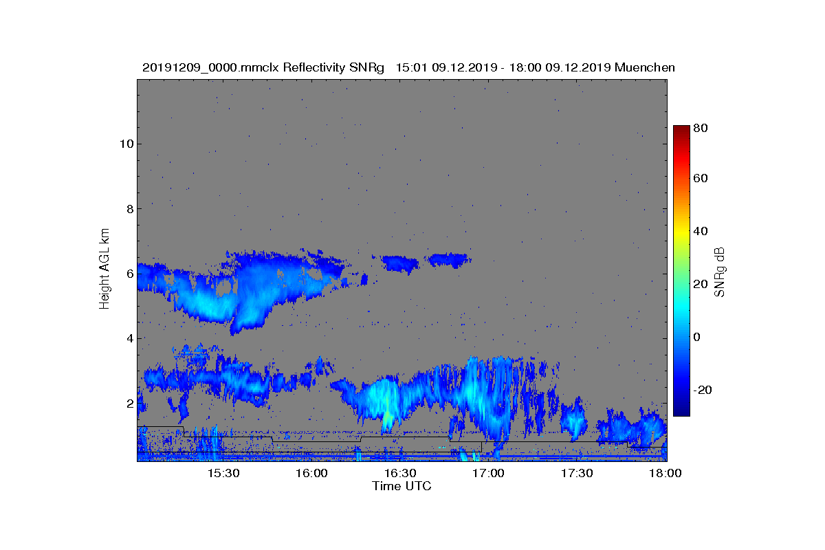Click the colorbar value label 80
The height and width of the screenshot is (550, 825).
[701, 128]
